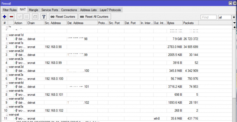Sort by Bytes column header

point(175,23)
